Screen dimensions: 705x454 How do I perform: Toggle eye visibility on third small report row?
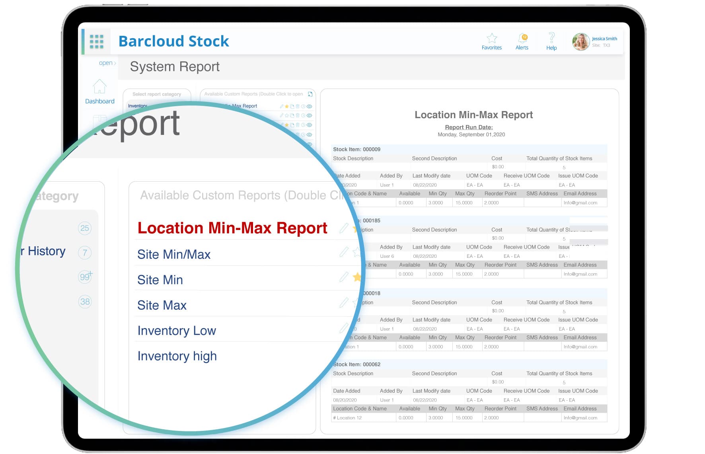[x=309, y=125]
